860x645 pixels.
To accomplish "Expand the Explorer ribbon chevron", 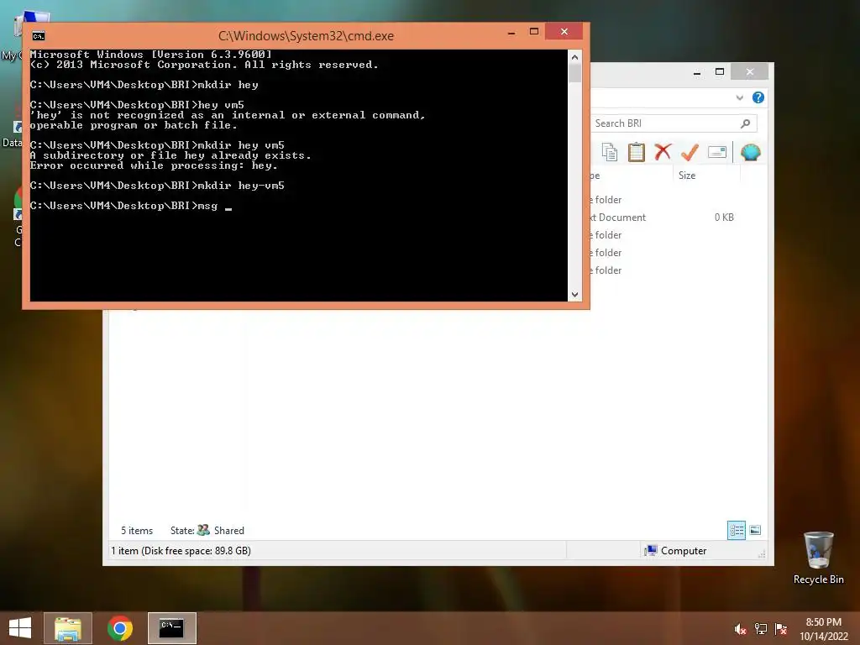I will point(739,97).
